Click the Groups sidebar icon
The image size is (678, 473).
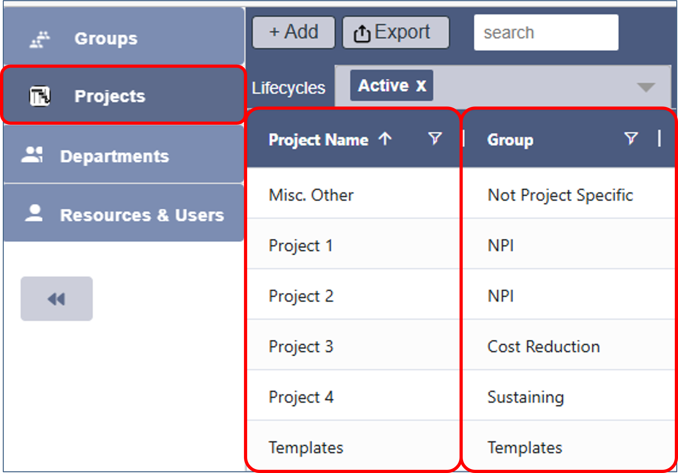click(40, 39)
